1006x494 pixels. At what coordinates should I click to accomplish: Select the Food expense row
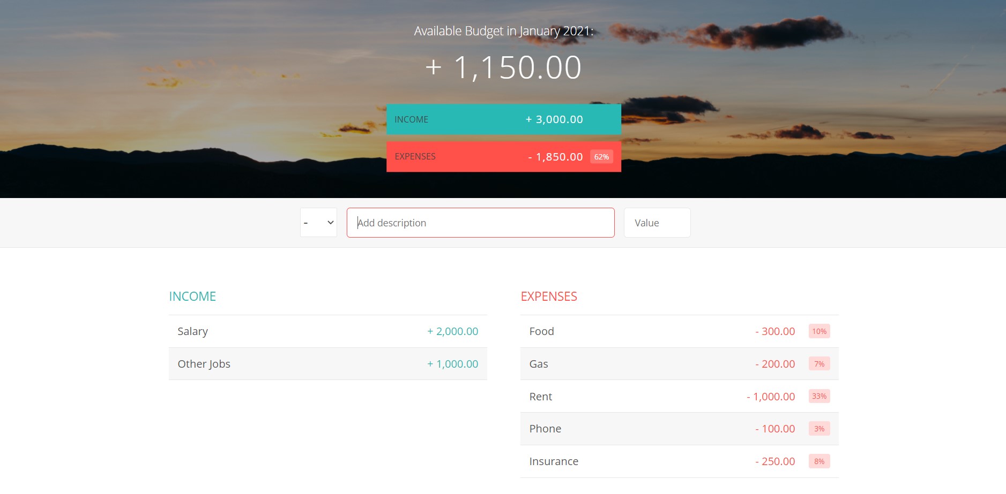pos(680,331)
